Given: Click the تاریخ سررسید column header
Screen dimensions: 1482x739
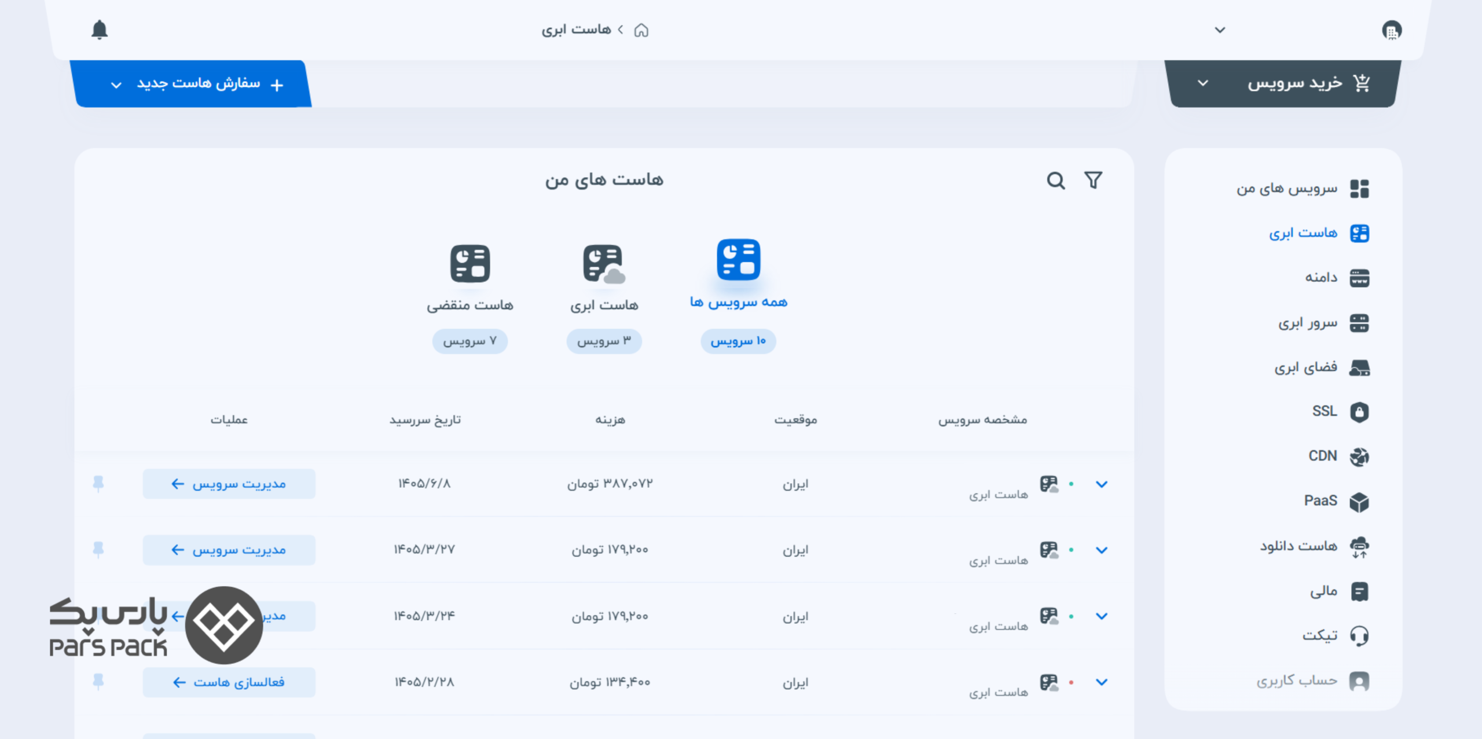Looking at the screenshot, I should coord(425,420).
